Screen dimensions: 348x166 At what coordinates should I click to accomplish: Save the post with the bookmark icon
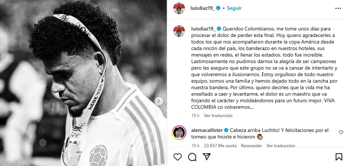click(x=339, y=157)
